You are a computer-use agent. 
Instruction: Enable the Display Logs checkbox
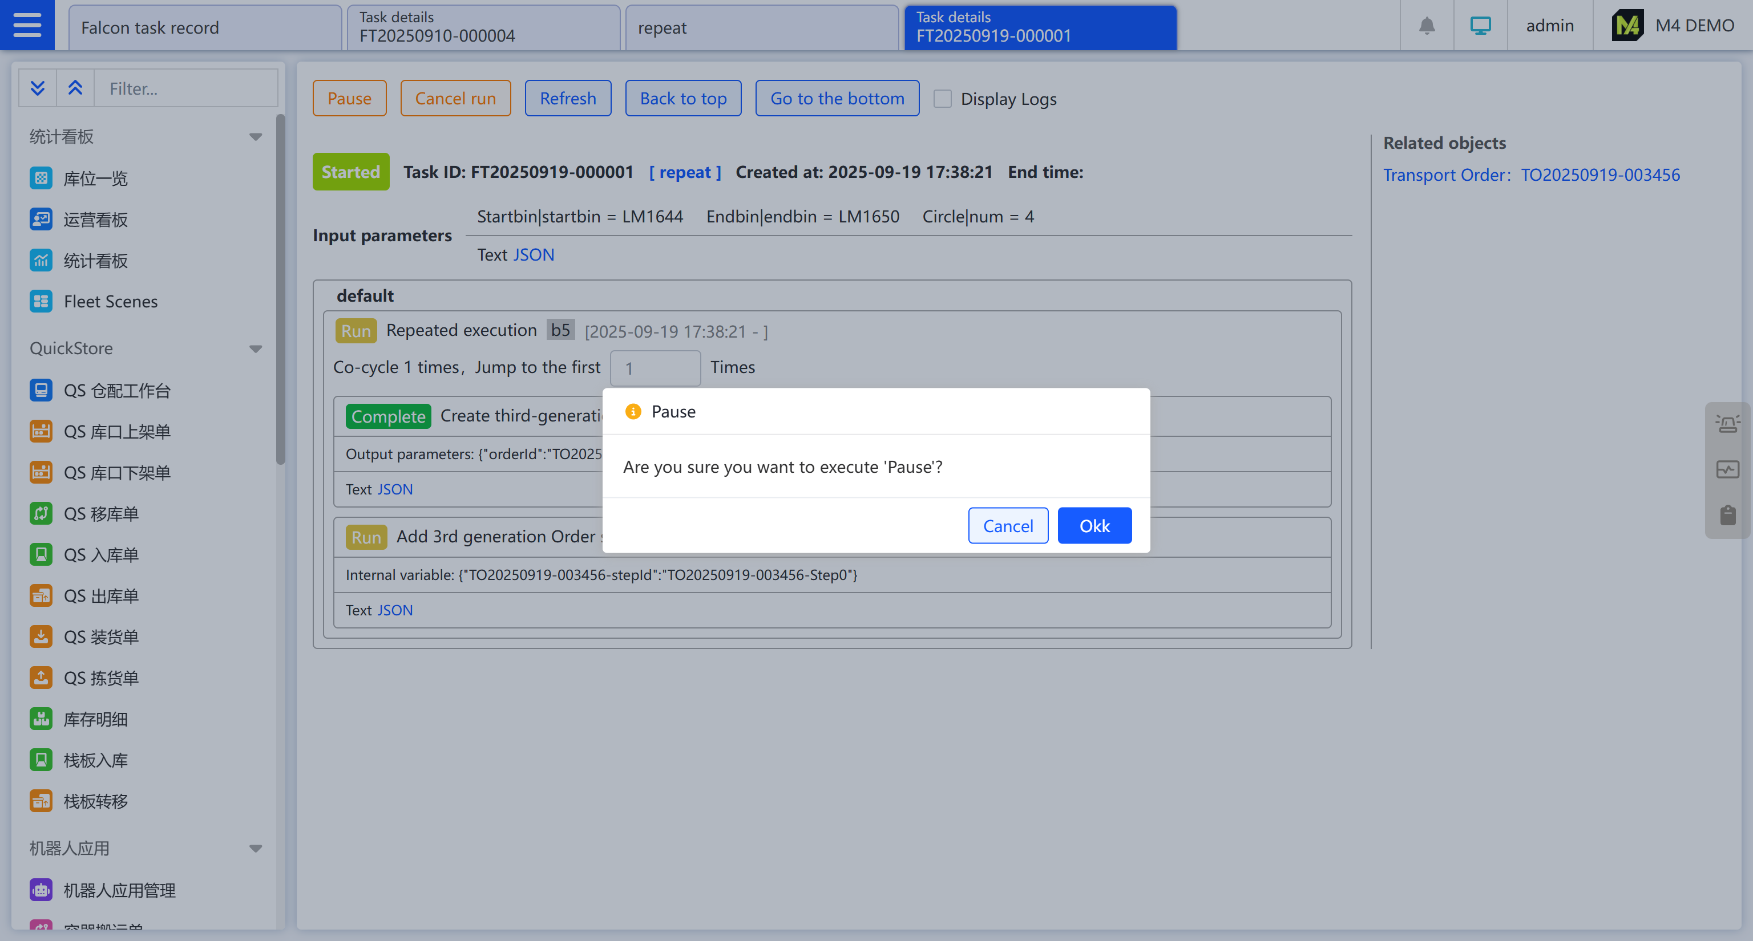pos(943,99)
